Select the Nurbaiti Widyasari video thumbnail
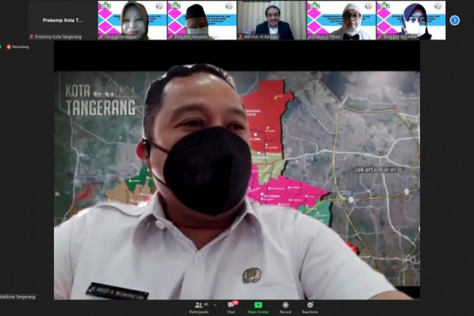 coord(132,20)
